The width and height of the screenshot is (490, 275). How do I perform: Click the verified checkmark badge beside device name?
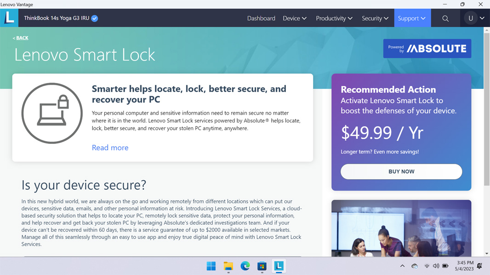pos(94,18)
